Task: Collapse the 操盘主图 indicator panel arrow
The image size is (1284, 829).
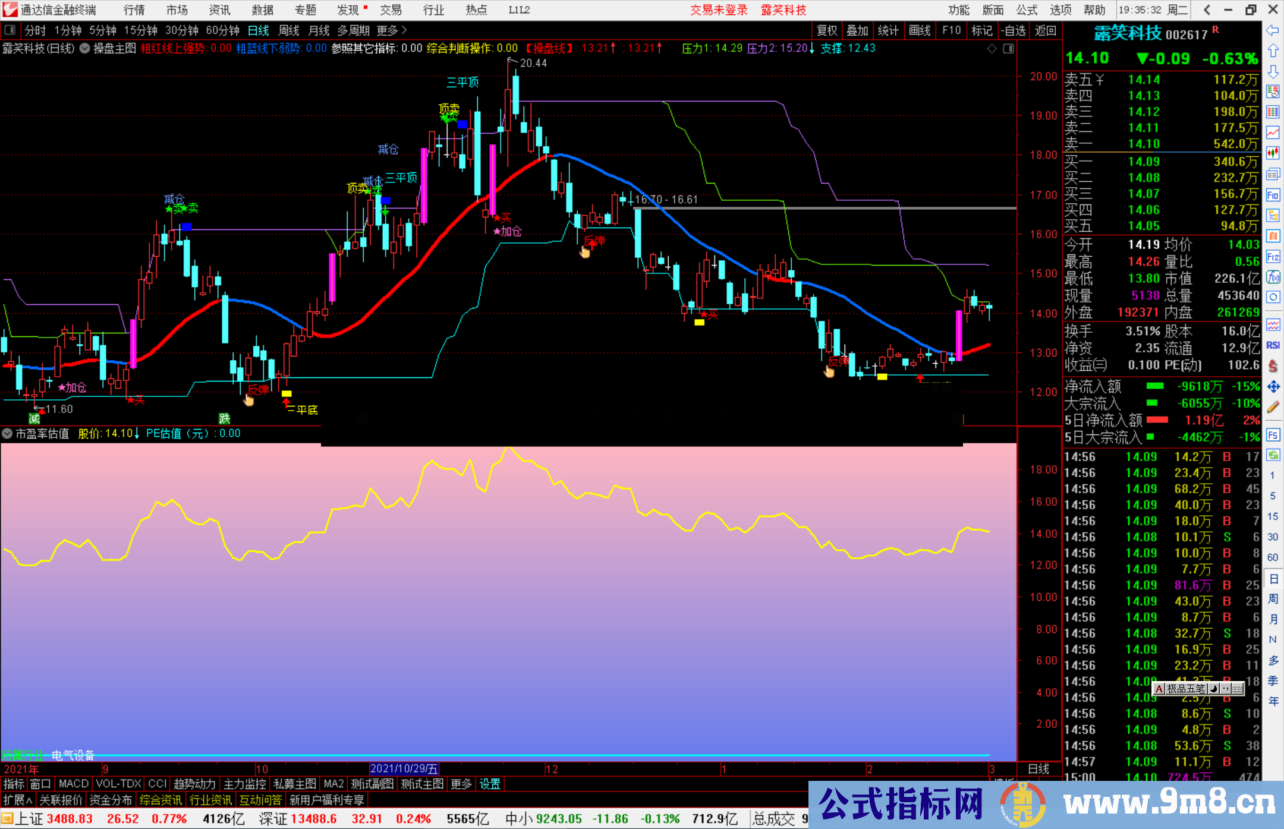Action: [83, 49]
